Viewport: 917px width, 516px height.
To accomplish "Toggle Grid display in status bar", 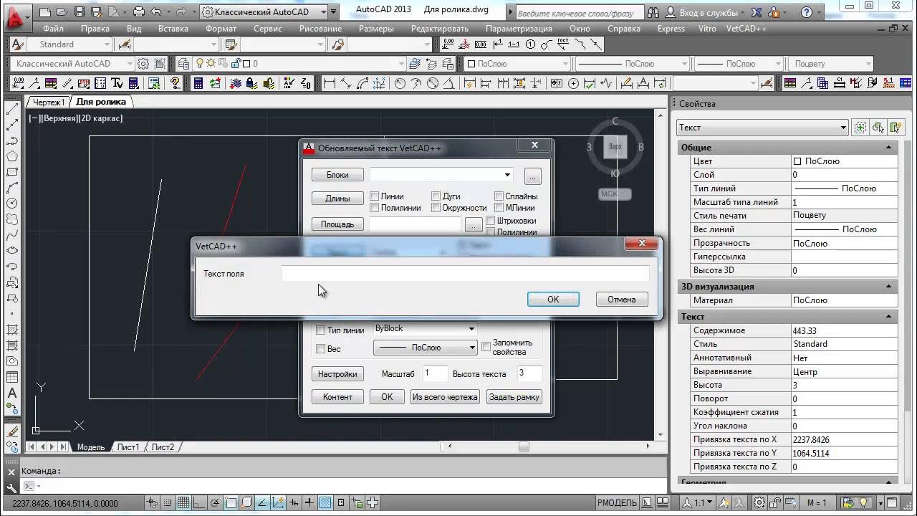I will pyautogui.click(x=183, y=502).
